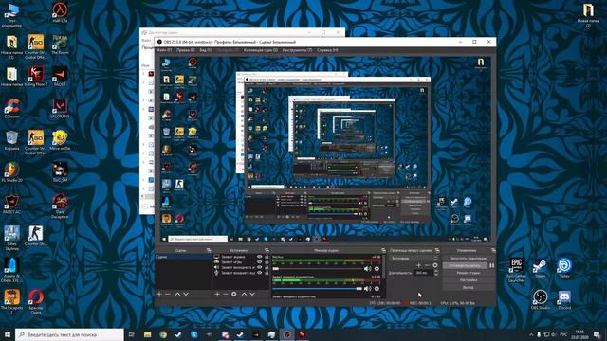Toggle visibility of Захват входного аудио source
Screen dimensions: 607x341
tap(259, 273)
